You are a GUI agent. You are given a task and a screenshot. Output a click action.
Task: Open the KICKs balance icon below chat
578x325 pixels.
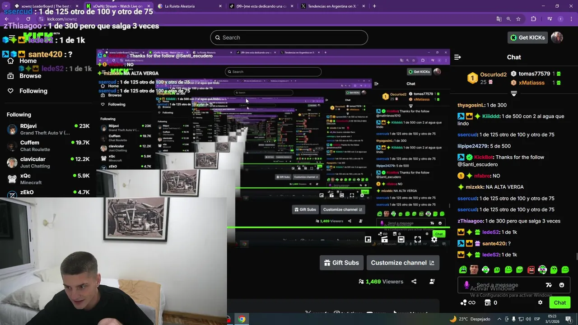[467, 303]
